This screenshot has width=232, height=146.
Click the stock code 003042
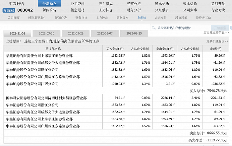coord(25,10)
